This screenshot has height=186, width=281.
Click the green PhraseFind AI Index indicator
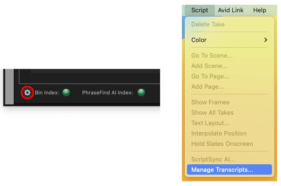point(141,93)
